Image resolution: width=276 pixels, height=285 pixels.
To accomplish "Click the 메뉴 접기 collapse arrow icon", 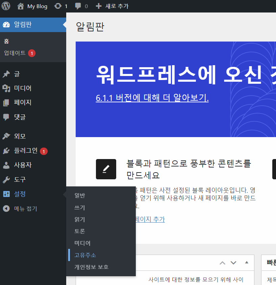I will click(6, 208).
